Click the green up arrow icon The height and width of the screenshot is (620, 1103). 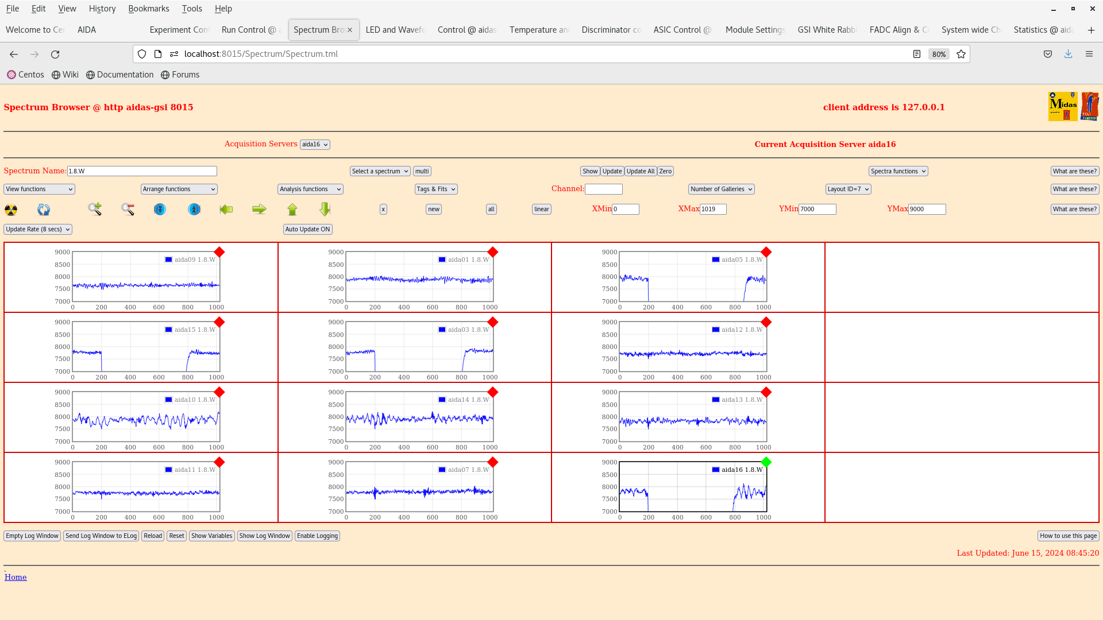tap(292, 210)
